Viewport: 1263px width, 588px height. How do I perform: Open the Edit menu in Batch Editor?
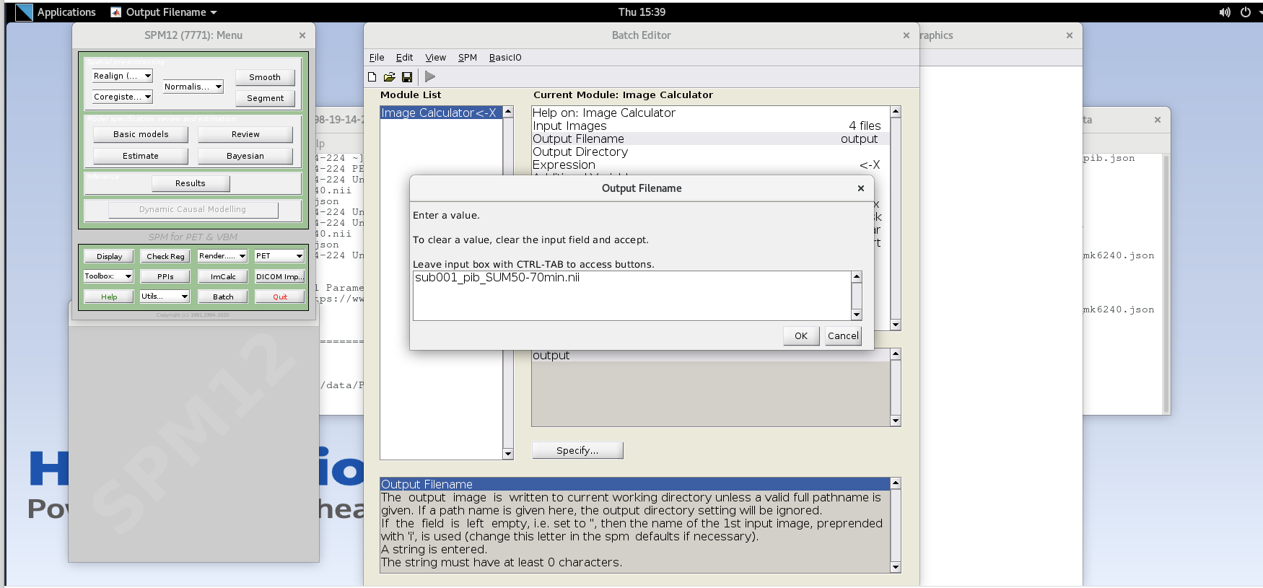coord(404,58)
